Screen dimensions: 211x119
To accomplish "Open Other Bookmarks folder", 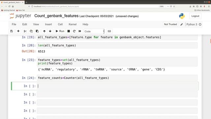I will (x=202, y=10).
